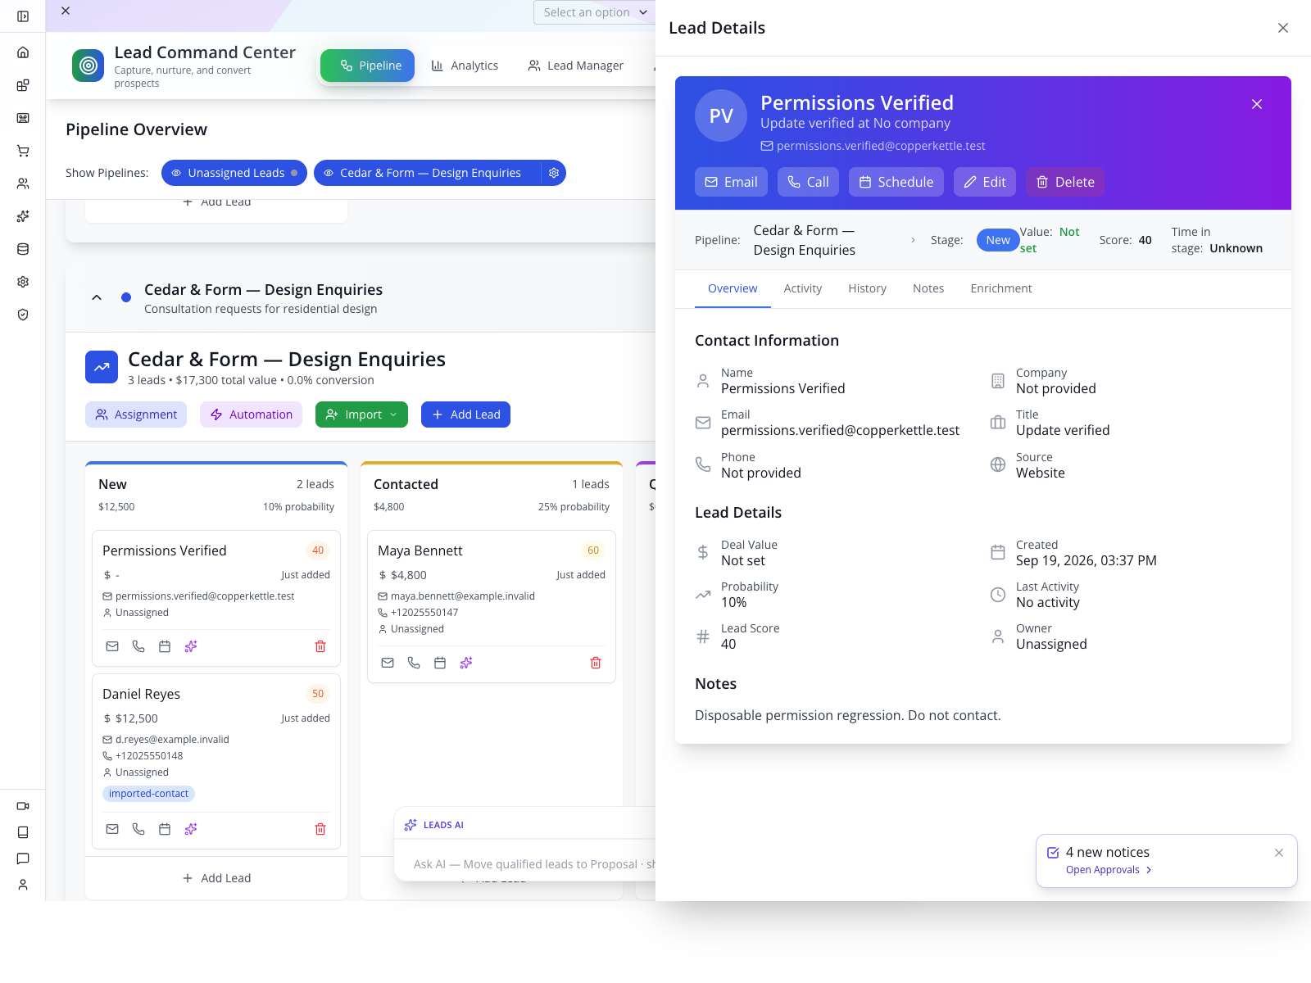Open the home icon in left sidebar

tap(23, 52)
